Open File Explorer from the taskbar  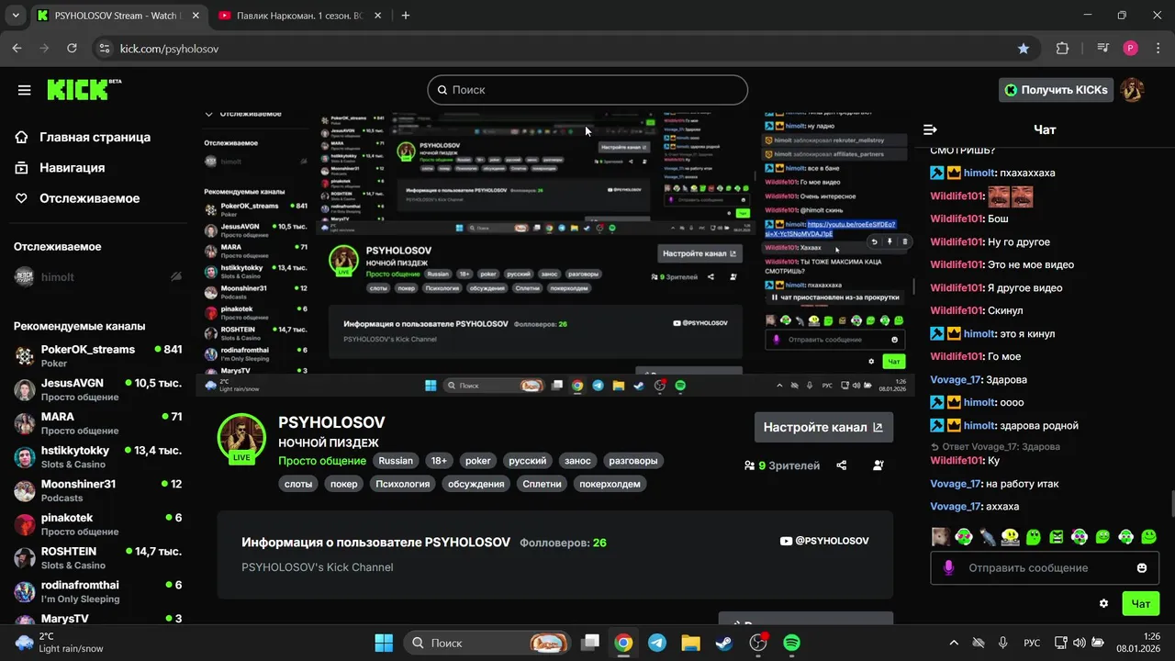point(690,643)
